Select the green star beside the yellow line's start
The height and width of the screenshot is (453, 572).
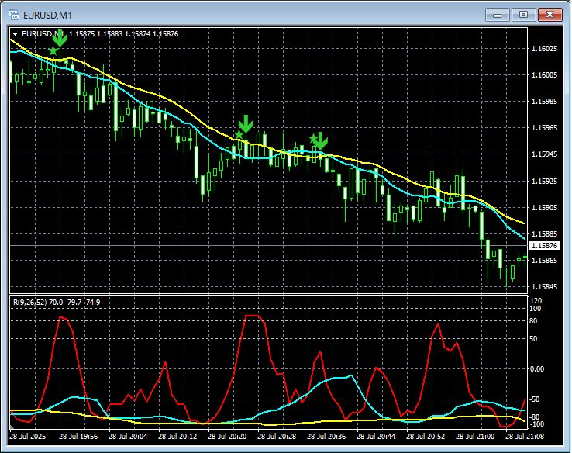(x=53, y=50)
